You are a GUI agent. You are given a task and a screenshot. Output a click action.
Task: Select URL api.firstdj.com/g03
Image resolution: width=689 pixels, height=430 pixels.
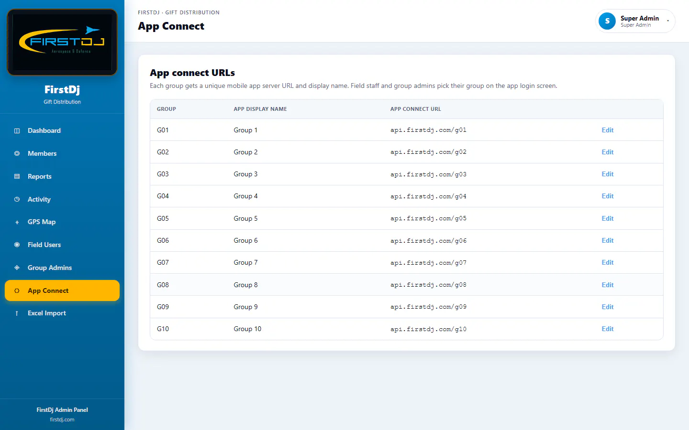click(428, 174)
